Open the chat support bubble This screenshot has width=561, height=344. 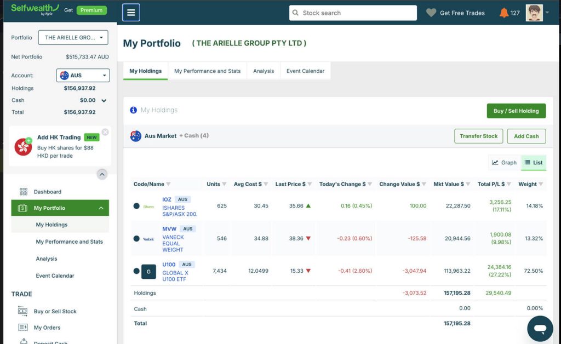click(x=540, y=329)
